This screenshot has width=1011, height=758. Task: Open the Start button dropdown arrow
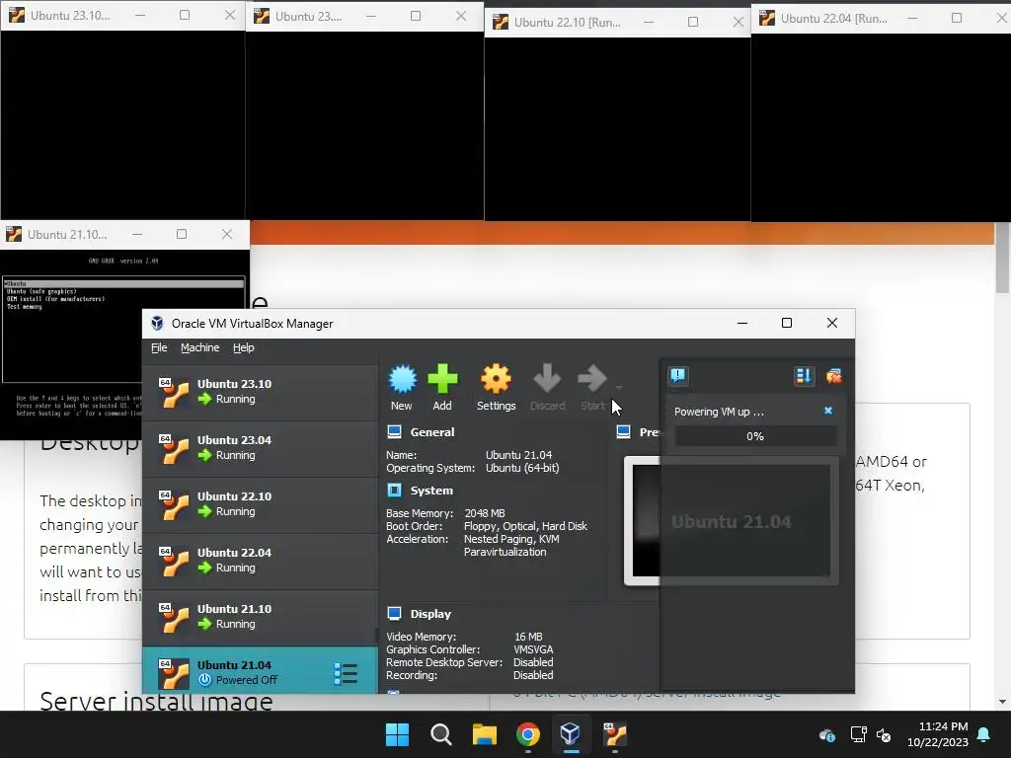click(x=619, y=387)
